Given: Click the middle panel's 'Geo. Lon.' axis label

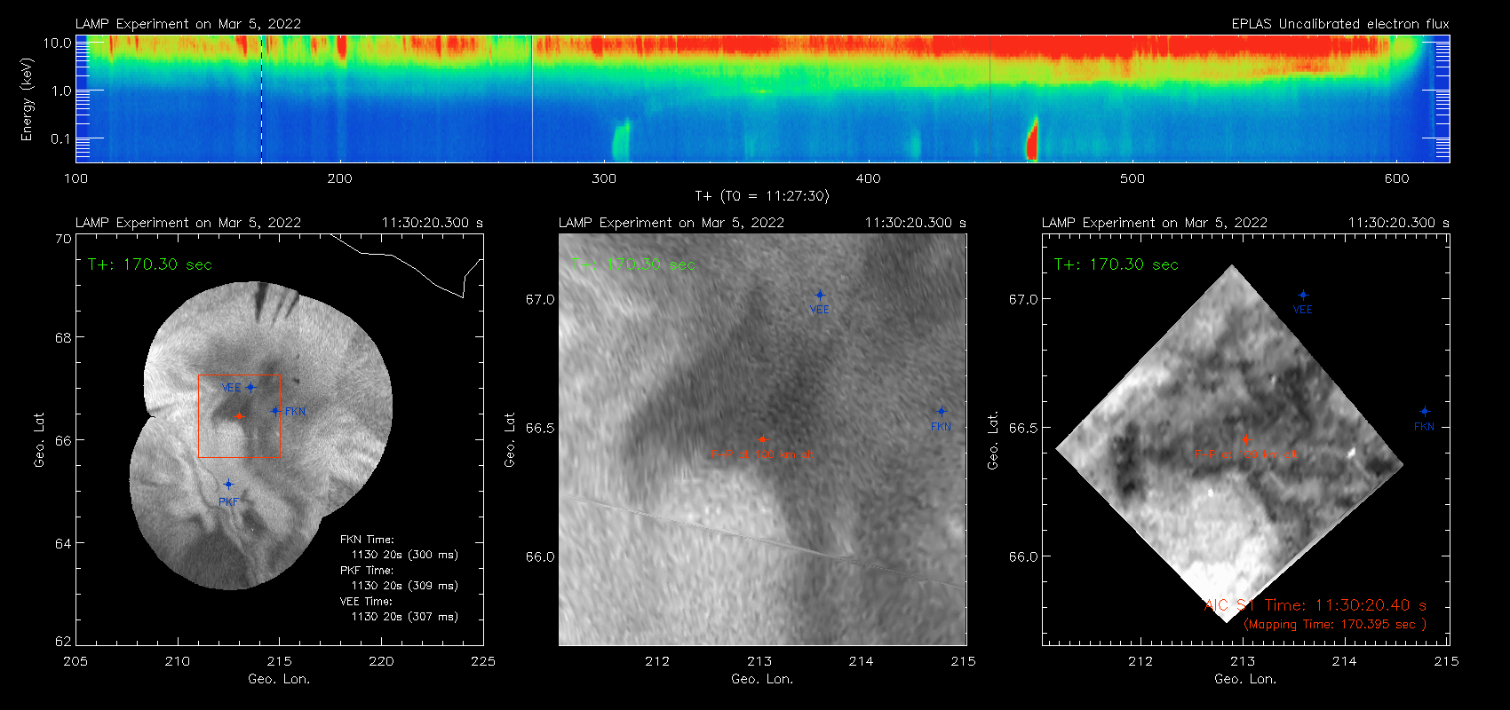Looking at the screenshot, I should coord(762,679).
